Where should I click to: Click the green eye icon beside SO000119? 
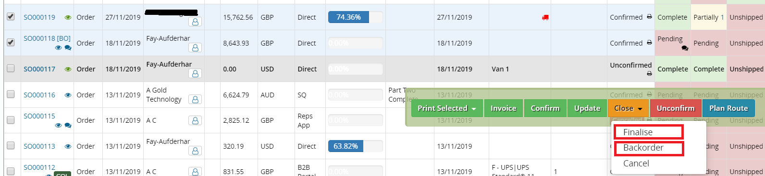[68, 17]
